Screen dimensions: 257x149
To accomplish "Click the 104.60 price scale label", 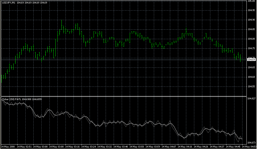I will (251, 77).
